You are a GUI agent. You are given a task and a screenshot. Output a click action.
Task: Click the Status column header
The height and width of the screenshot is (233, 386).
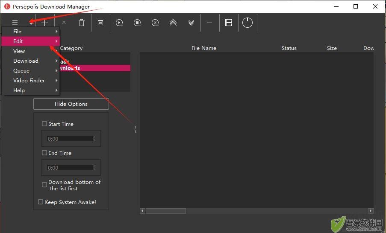(x=289, y=48)
